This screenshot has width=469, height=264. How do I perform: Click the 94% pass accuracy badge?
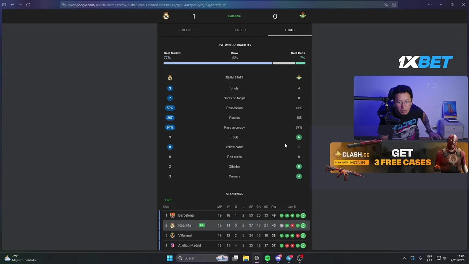170,128
